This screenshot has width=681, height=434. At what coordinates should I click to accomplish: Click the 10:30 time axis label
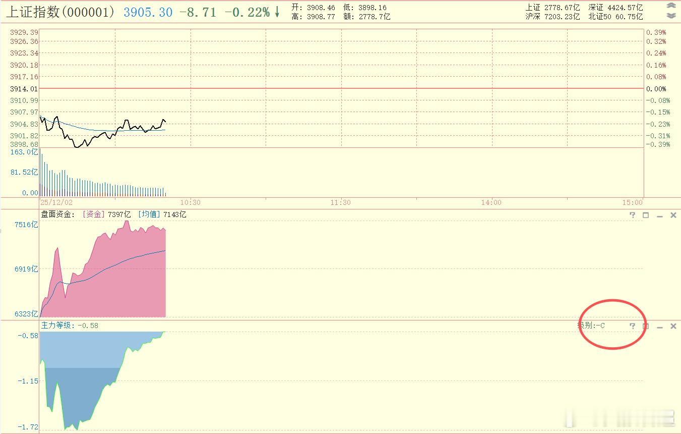click(190, 202)
